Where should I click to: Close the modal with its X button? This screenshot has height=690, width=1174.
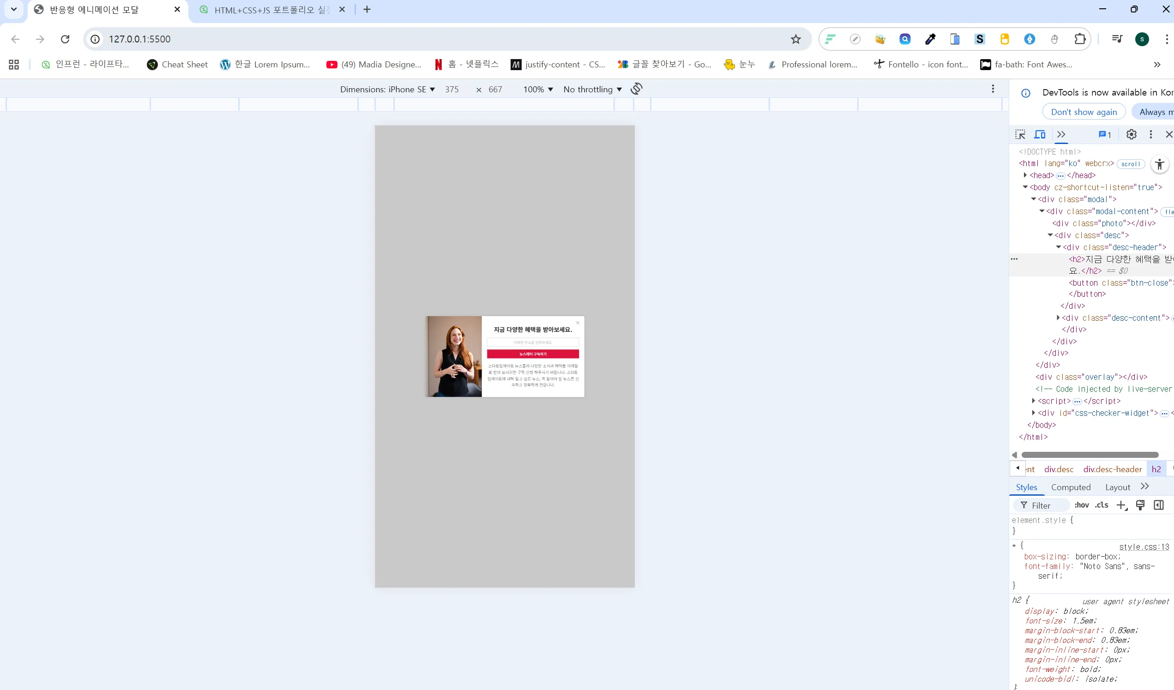click(578, 323)
